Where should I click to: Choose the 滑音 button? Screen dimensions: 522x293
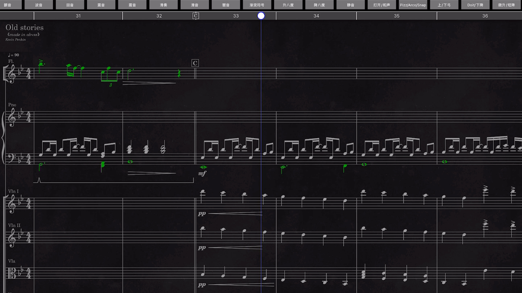coord(195,5)
